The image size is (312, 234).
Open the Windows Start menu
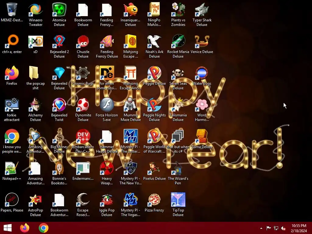click(8, 228)
